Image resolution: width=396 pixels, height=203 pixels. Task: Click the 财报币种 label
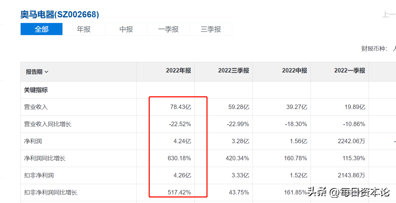tap(374, 49)
